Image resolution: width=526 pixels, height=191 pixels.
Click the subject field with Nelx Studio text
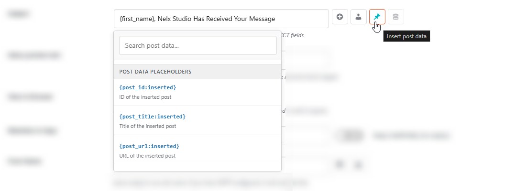coord(221,19)
